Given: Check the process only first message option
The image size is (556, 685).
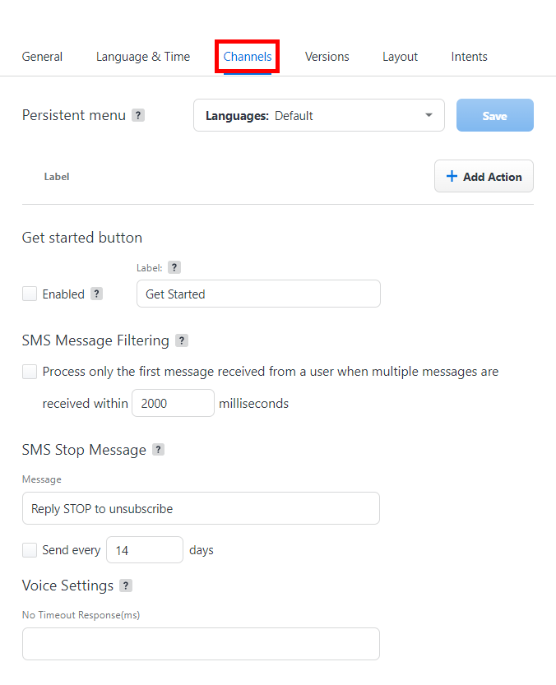Looking at the screenshot, I should tap(30, 372).
